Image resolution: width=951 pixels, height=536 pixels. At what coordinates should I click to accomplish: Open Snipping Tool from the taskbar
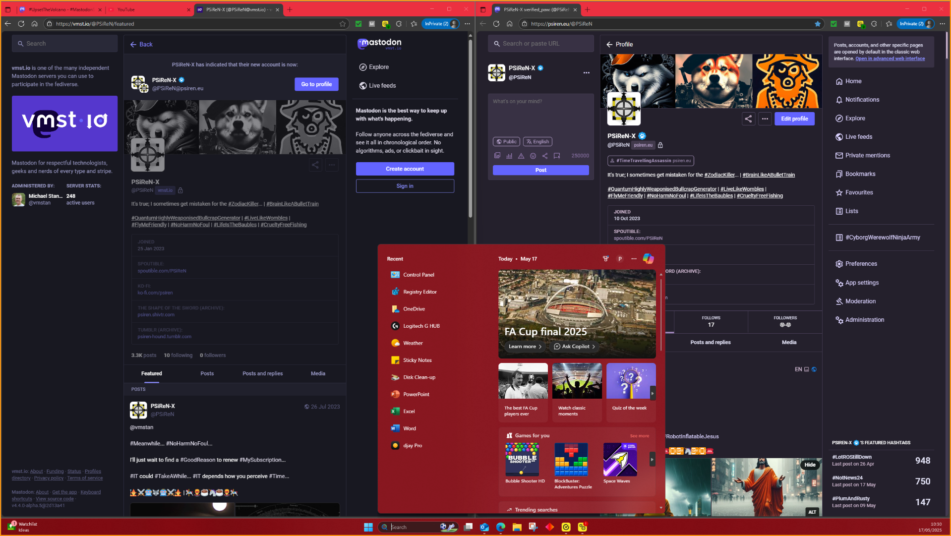534,527
